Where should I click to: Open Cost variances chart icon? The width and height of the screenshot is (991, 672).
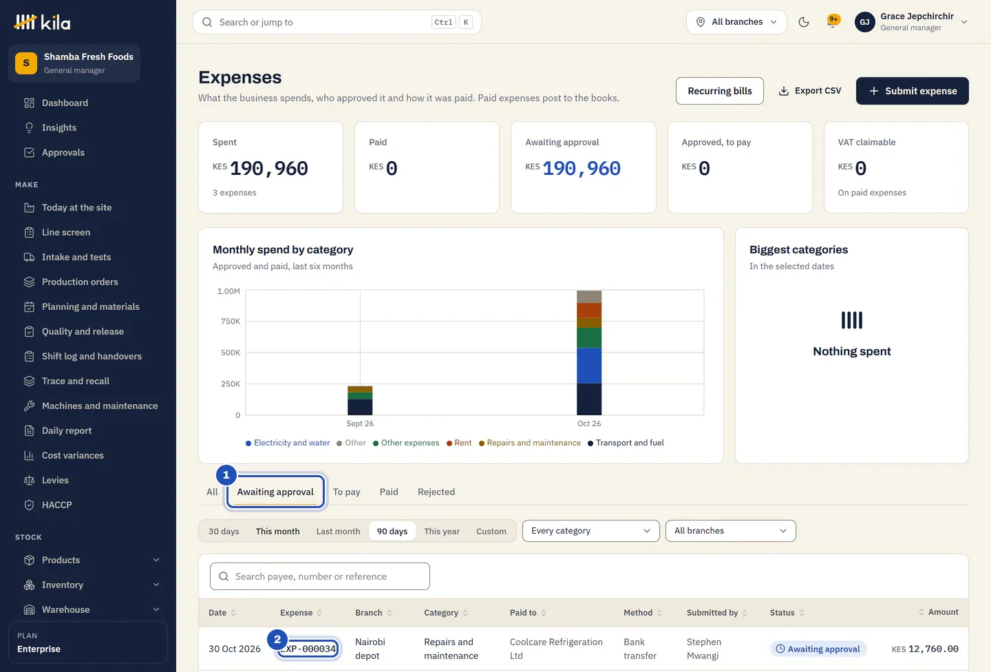[29, 455]
